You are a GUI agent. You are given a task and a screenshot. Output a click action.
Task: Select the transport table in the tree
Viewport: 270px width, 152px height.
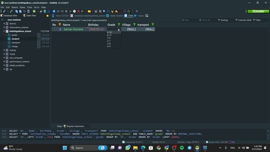coord(16,43)
